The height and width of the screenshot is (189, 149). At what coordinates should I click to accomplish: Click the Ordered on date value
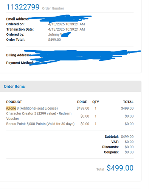click(67, 24)
